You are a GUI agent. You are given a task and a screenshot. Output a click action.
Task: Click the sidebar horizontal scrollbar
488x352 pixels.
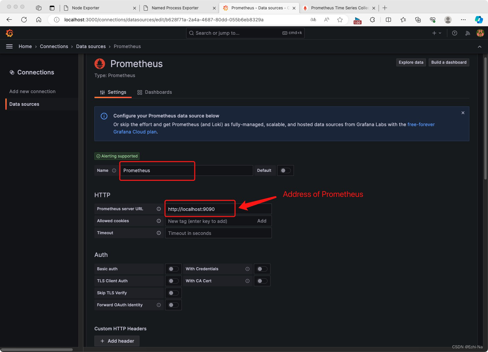coord(37,350)
